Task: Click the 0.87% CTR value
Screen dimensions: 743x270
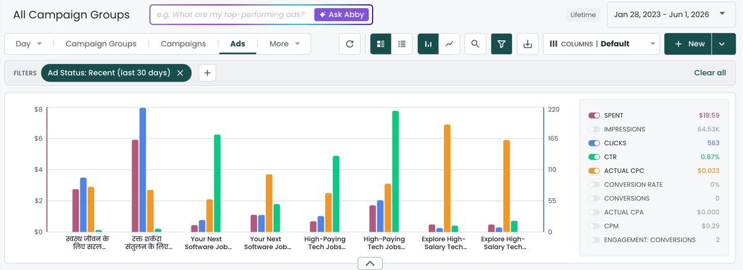Action: click(x=710, y=157)
